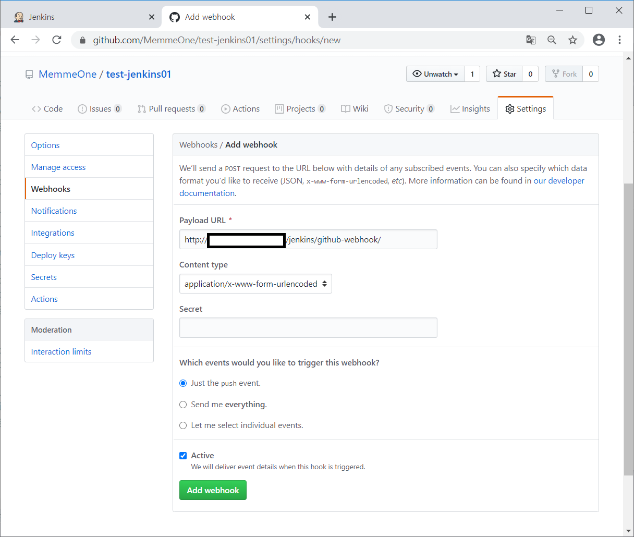This screenshot has width=634, height=537.
Task: Open the Chrome three-dot menu
Action: 619,40
